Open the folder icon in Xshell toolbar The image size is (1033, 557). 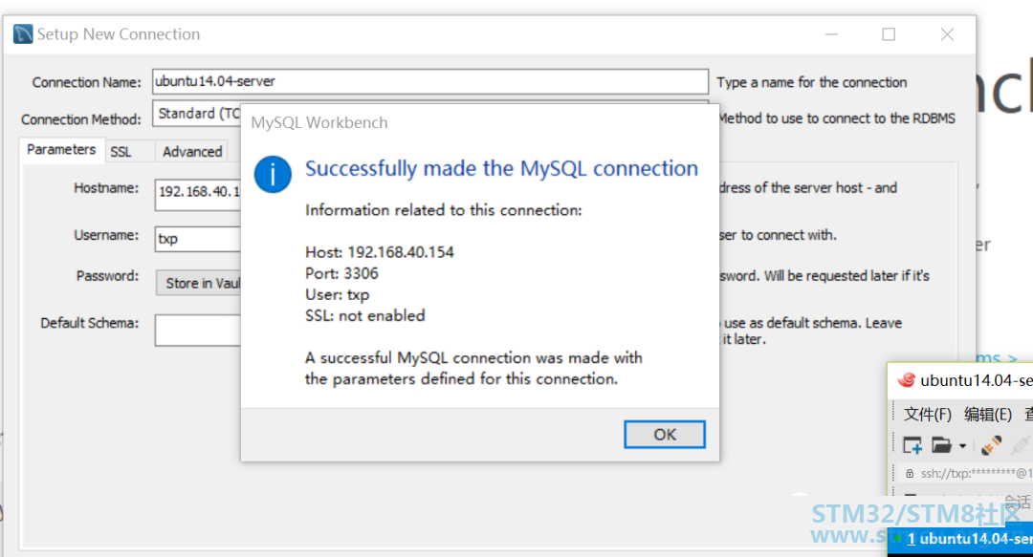941,446
